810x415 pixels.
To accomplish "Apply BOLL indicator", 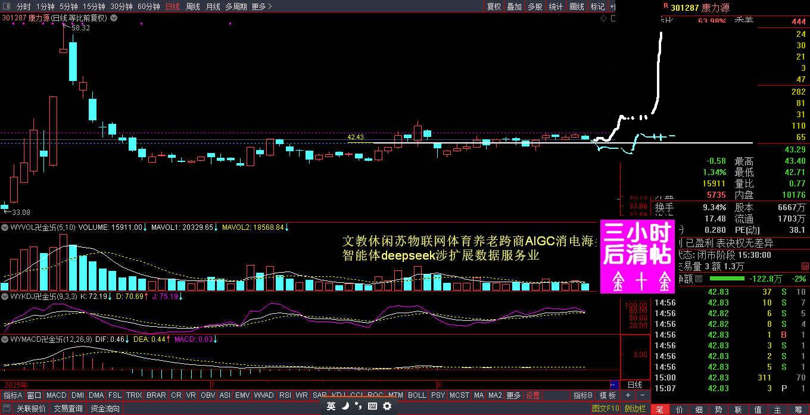I will point(417,395).
